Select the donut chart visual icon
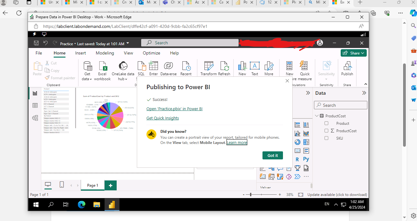Viewport: 417px width, 221px height. coord(297,142)
